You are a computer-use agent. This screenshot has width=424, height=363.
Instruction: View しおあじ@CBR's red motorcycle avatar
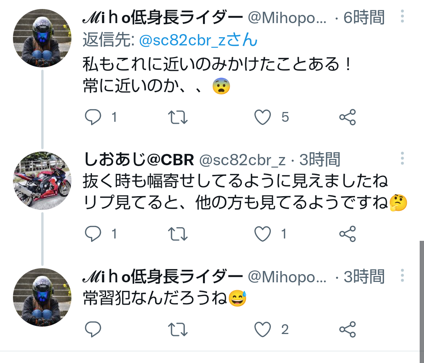(x=42, y=181)
